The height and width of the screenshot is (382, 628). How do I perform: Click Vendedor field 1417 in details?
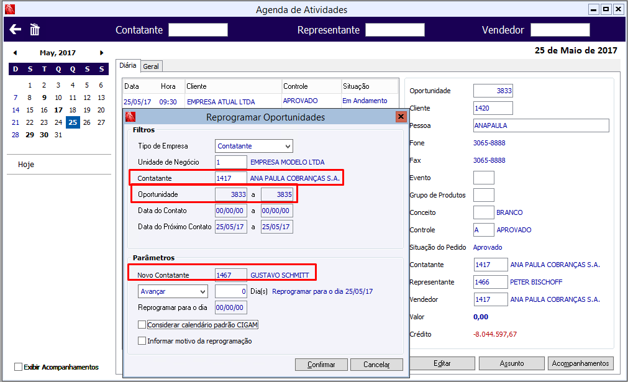[x=491, y=299]
